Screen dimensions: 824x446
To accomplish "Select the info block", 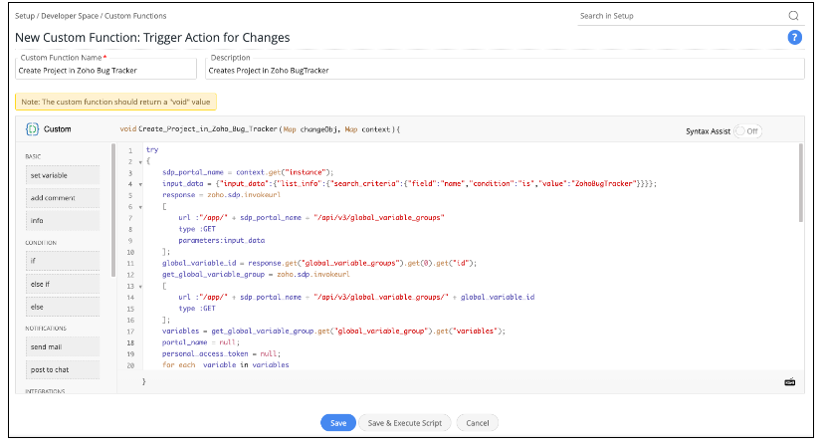I will pyautogui.click(x=63, y=220).
